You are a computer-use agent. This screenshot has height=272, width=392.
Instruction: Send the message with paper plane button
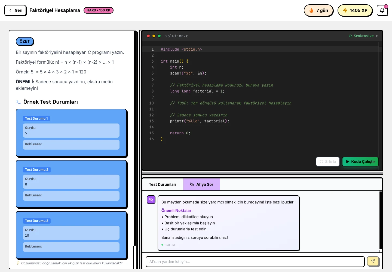[373, 261]
